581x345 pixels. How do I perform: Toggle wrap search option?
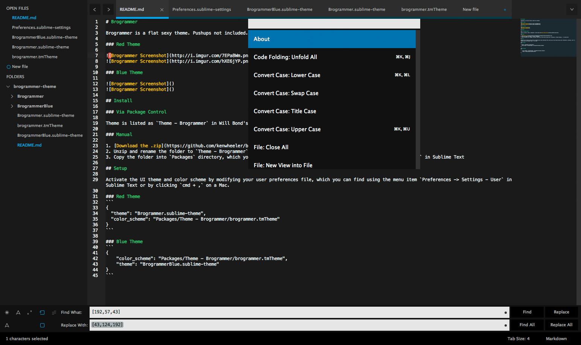coord(42,312)
